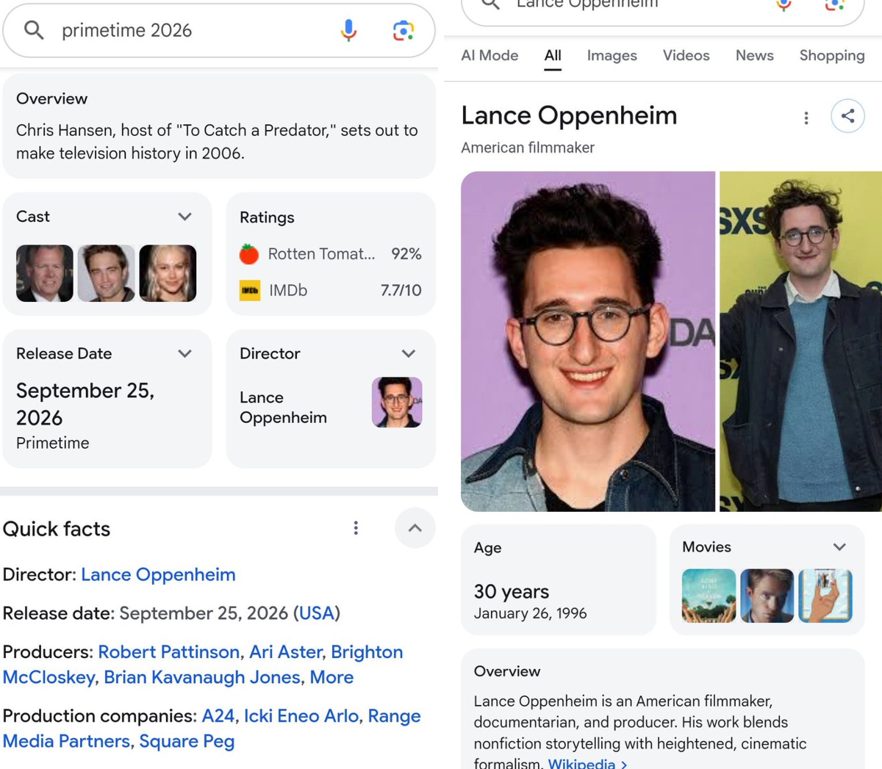The height and width of the screenshot is (769, 882).
Task: Select the All results tab
Action: (553, 55)
